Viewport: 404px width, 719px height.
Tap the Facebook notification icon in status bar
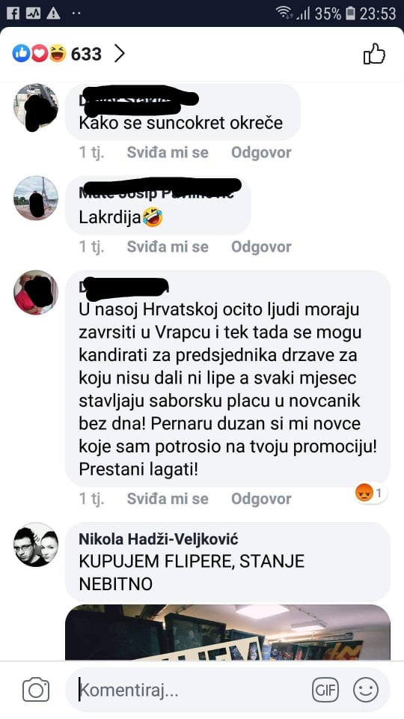[x=13, y=13]
